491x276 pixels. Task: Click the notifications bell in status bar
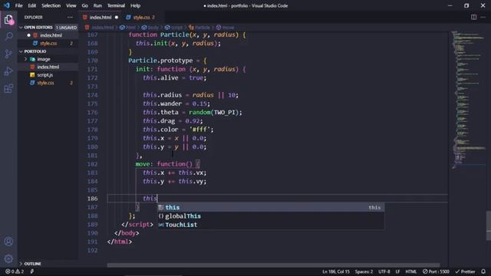click(483, 271)
